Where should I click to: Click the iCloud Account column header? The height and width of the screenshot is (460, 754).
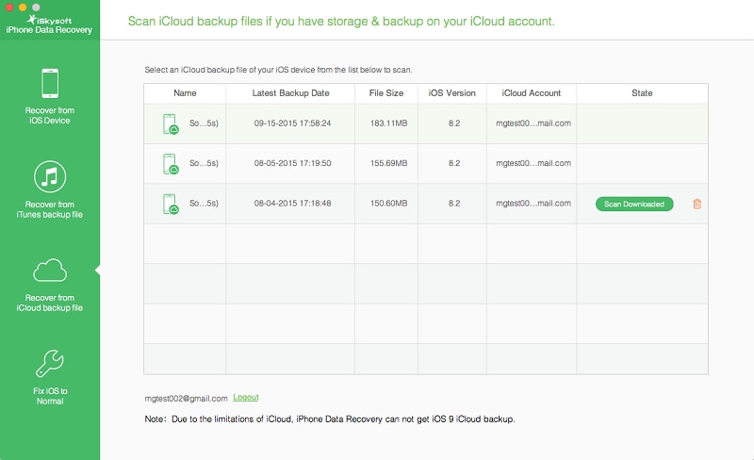(x=532, y=93)
